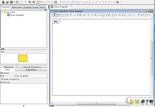Switch to the Inheritance tab
The width and height of the screenshot is (155, 107).
pyautogui.click(x=17, y=7)
